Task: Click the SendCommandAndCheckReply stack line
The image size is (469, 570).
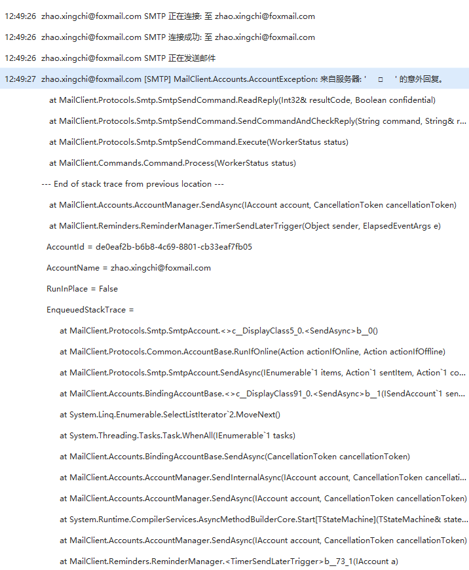Action: click(x=258, y=121)
